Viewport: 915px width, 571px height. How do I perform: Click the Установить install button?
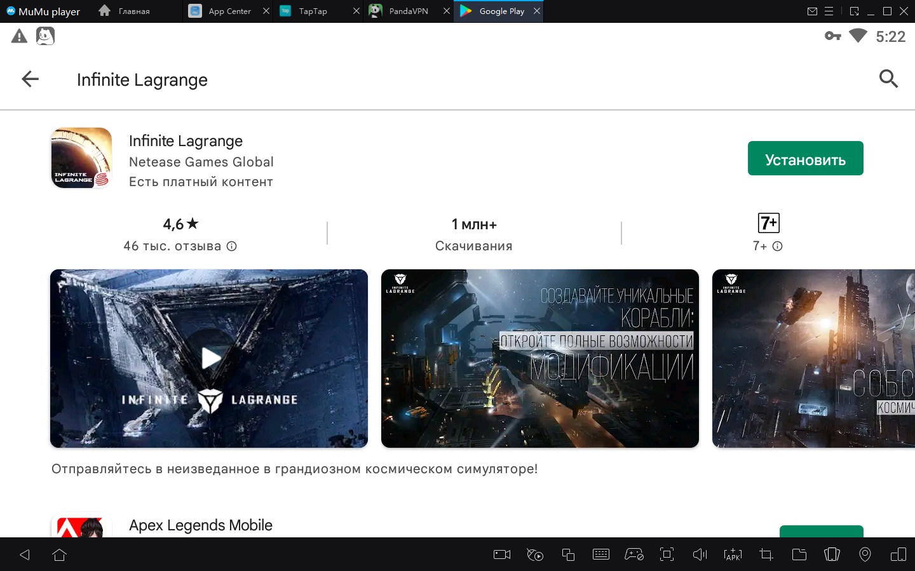point(805,159)
